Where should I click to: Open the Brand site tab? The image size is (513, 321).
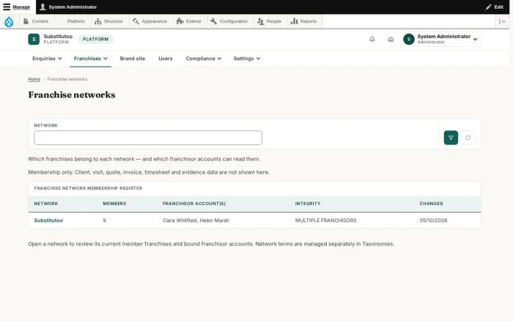(x=133, y=59)
